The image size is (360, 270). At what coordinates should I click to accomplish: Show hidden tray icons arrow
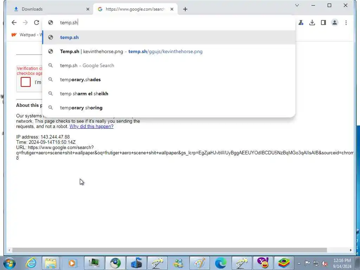click(x=299, y=263)
